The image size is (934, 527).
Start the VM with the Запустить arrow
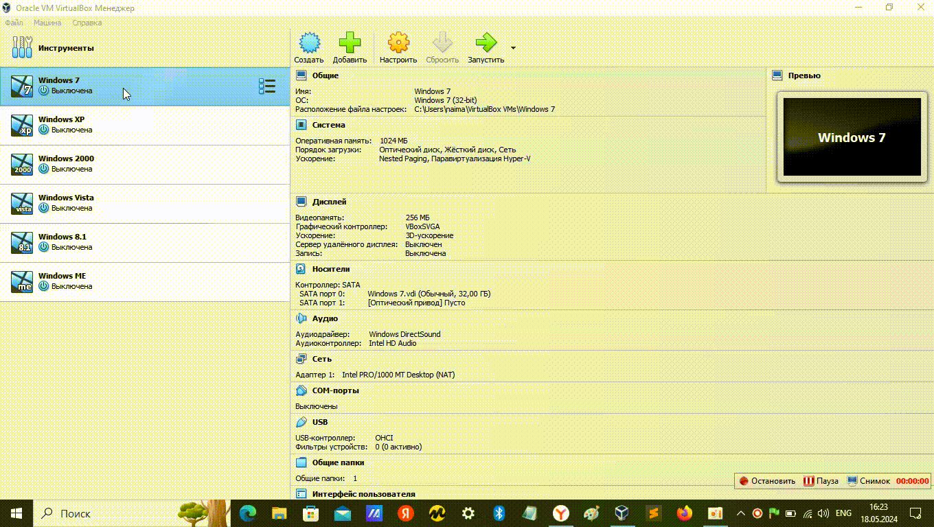click(486, 43)
